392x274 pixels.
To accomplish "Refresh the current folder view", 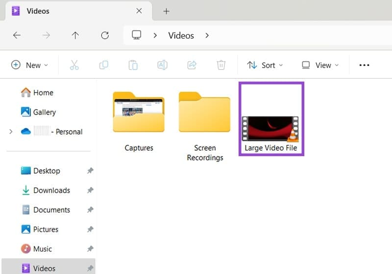I will coord(104,35).
